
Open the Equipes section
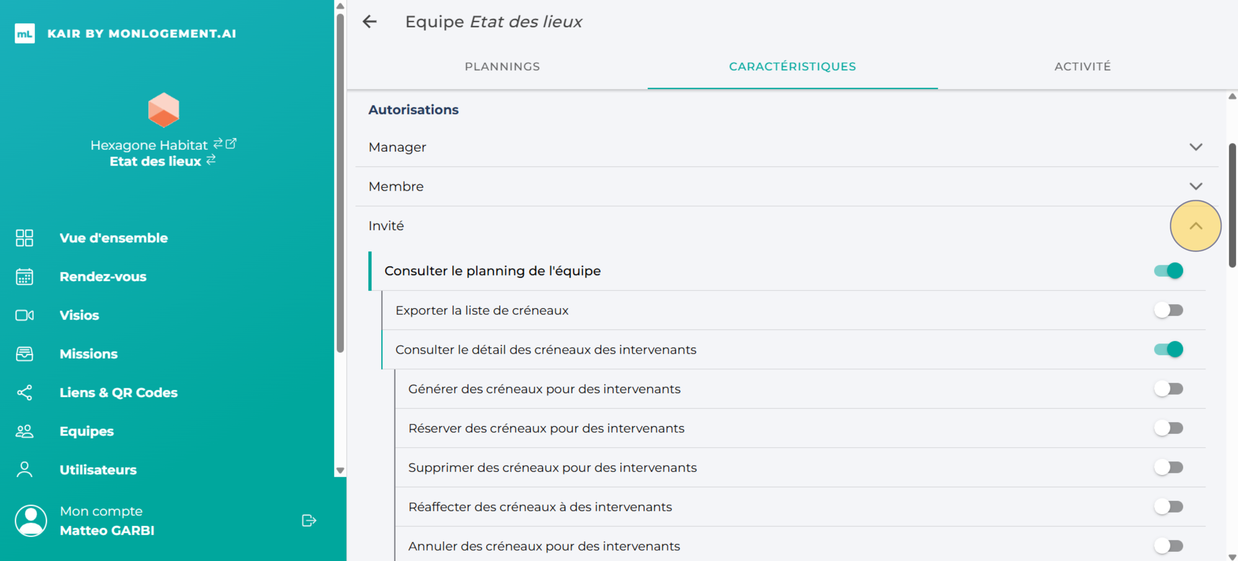click(86, 431)
